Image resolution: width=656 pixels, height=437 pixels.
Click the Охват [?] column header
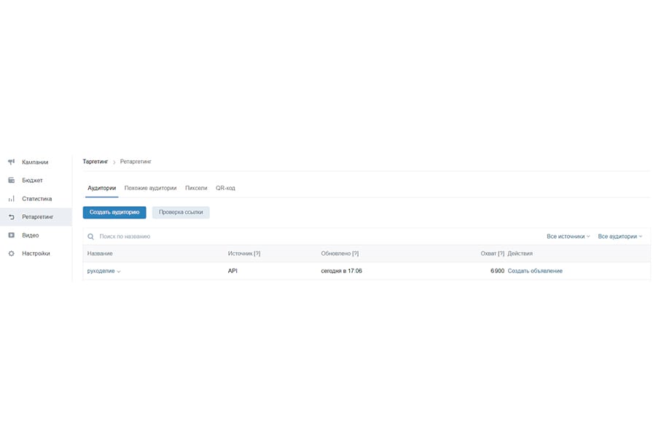pos(493,253)
